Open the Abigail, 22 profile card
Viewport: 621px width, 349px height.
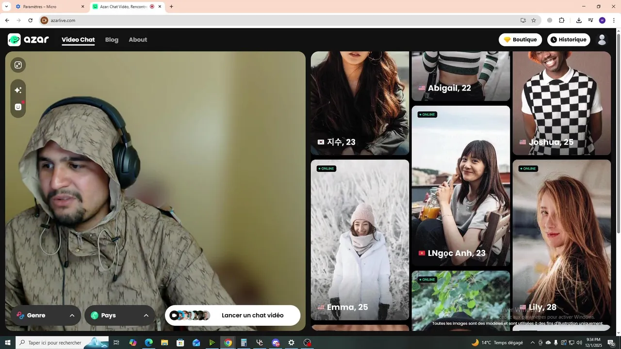[x=461, y=76]
